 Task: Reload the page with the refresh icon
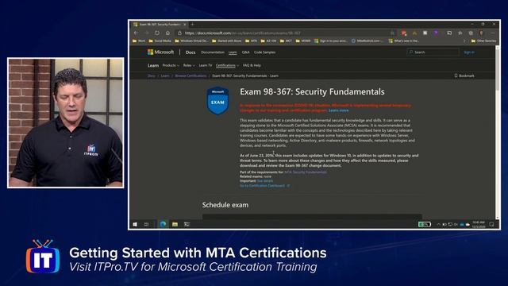point(157,33)
